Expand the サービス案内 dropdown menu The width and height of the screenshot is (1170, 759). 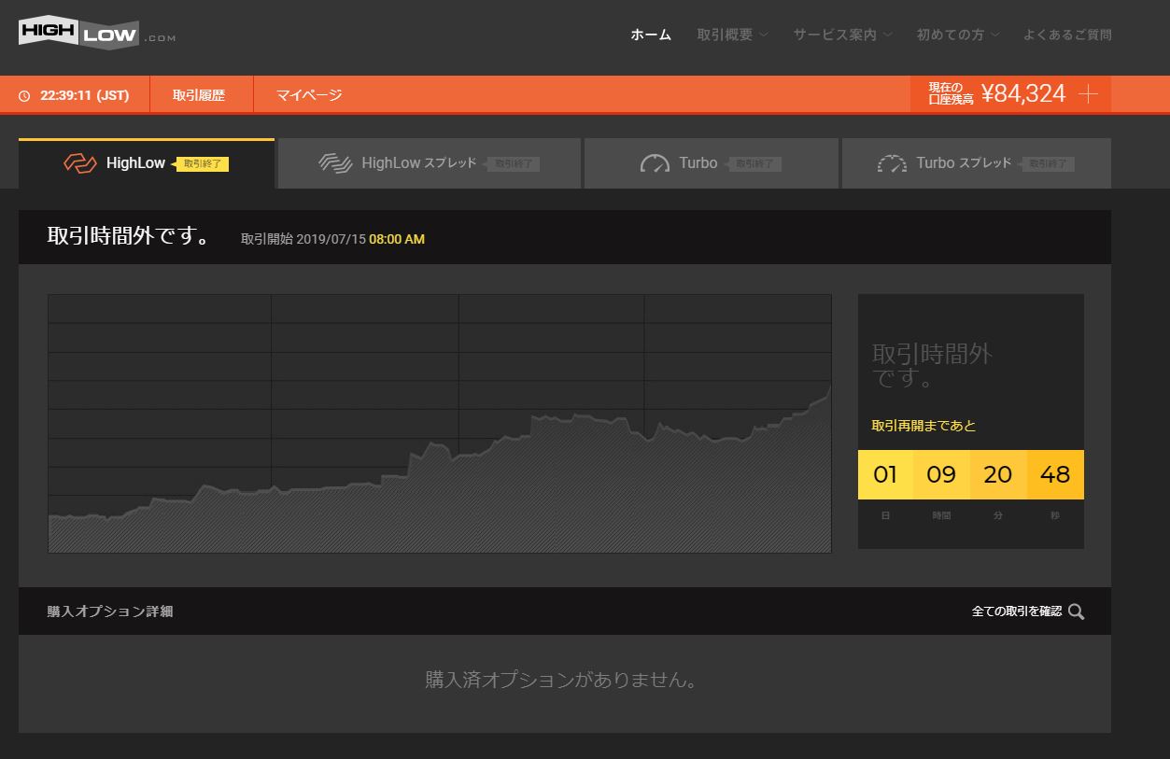pyautogui.click(x=842, y=35)
